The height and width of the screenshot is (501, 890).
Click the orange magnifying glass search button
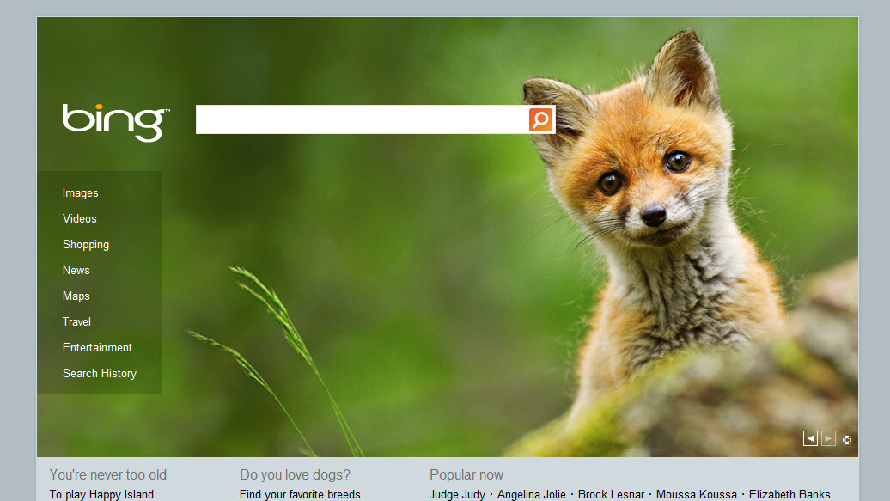(540, 119)
